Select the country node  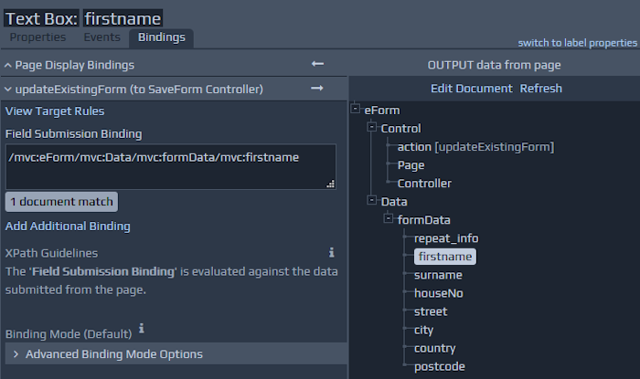(x=434, y=349)
